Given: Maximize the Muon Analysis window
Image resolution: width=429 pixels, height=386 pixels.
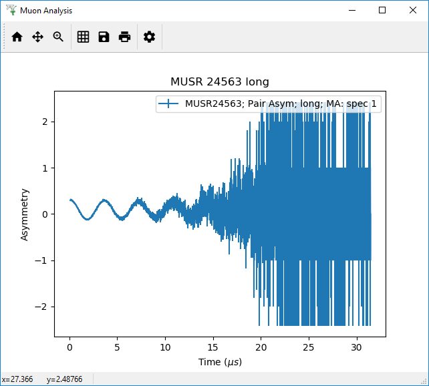Looking at the screenshot, I should tap(382, 10).
